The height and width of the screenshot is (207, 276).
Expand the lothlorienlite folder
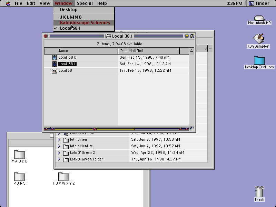coord(59,146)
